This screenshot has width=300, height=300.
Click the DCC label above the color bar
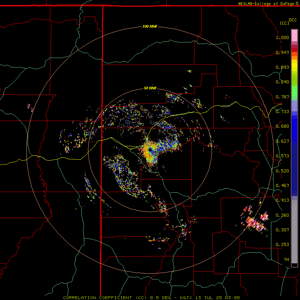[x=293, y=20]
